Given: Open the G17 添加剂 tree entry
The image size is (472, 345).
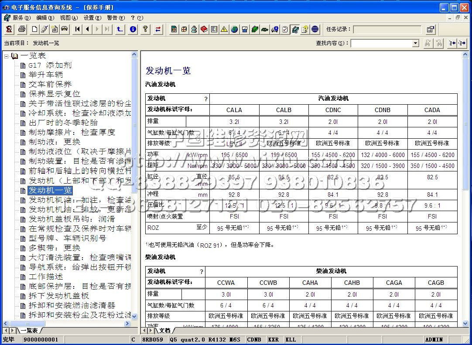Looking at the screenshot, I should coord(50,65).
